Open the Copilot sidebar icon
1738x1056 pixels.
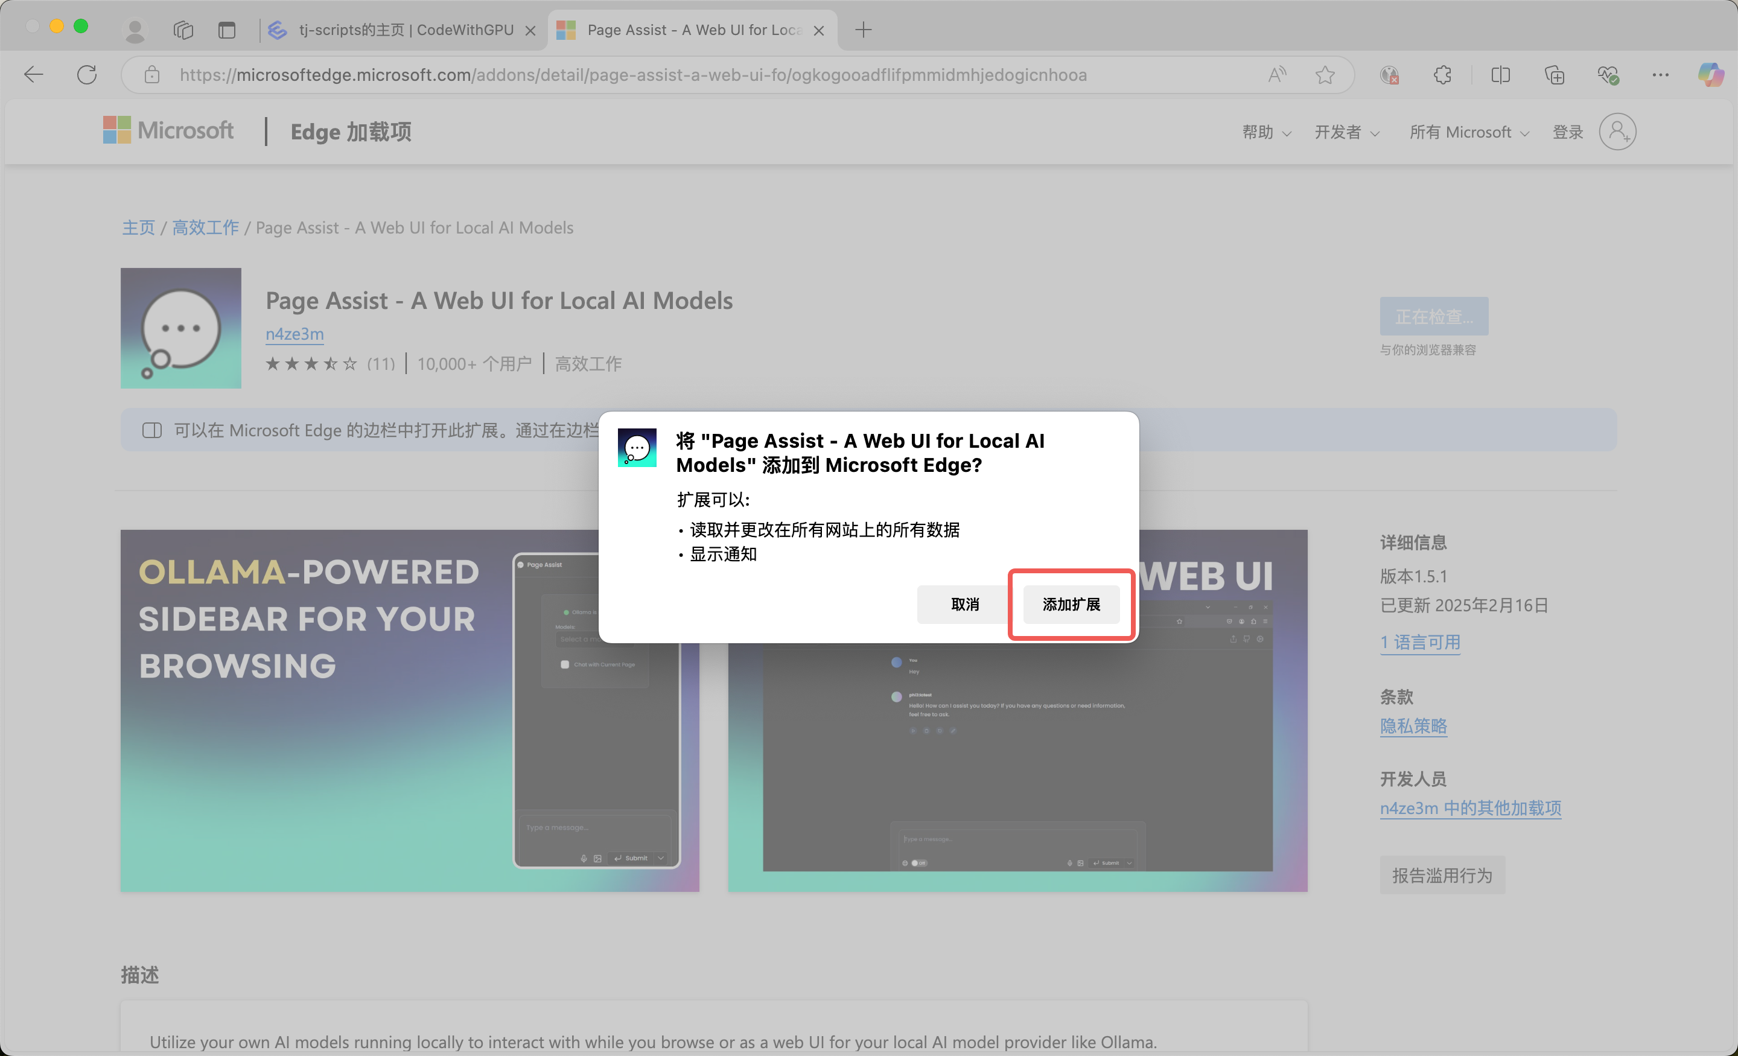1710,75
